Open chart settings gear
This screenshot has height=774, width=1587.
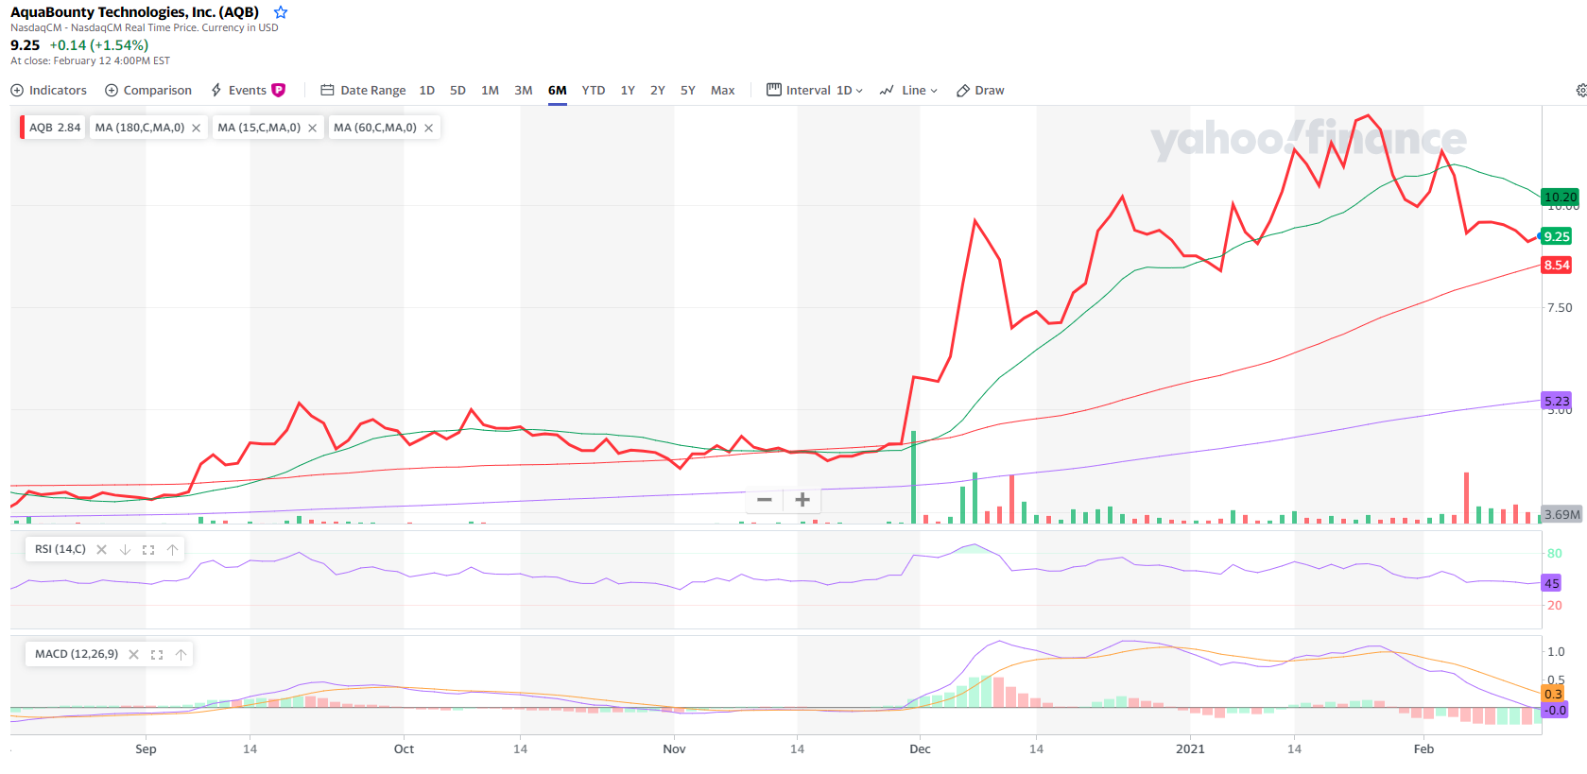pos(1580,90)
